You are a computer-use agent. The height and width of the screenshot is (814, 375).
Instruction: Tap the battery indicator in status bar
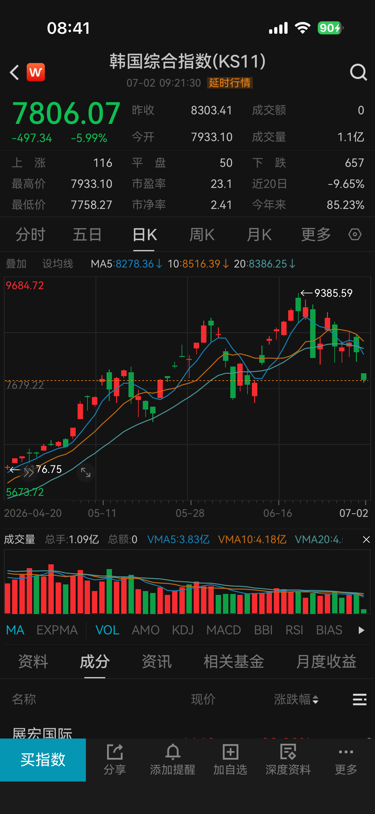[x=330, y=28]
